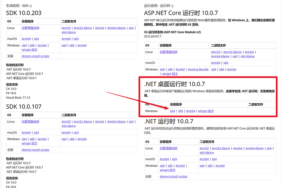Screen dimensions: 281x188
Task: Click the SDK 10.0.107 heading
Action: (x=24, y=107)
